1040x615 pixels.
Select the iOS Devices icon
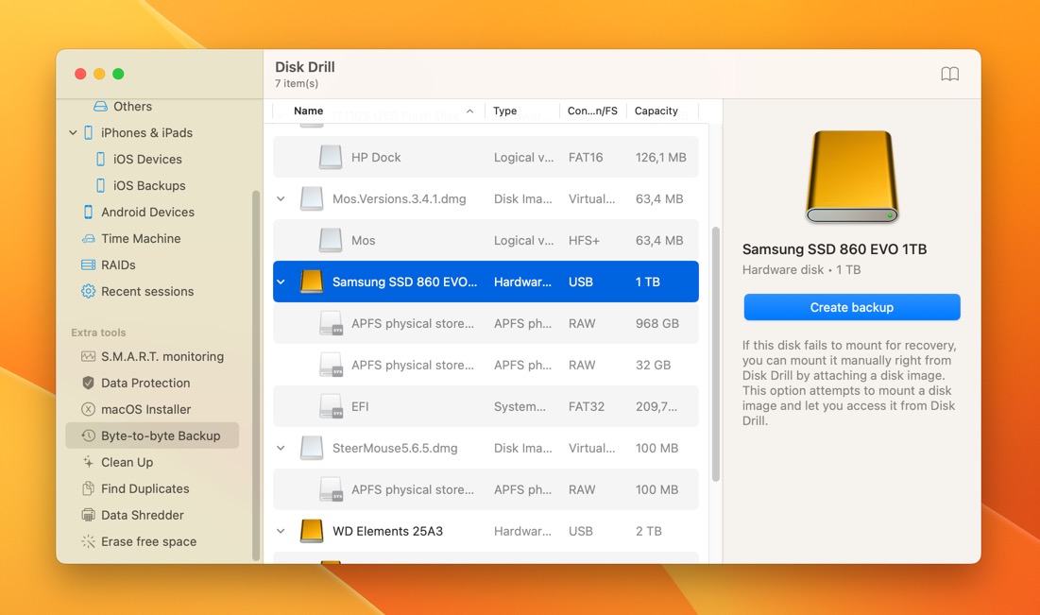click(x=101, y=160)
